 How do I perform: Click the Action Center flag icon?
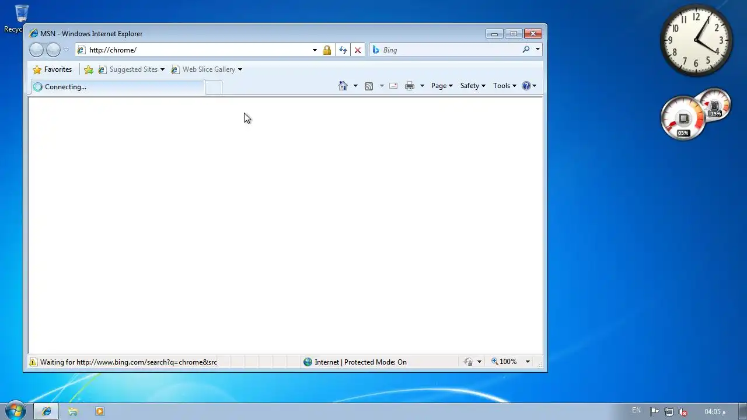point(654,412)
